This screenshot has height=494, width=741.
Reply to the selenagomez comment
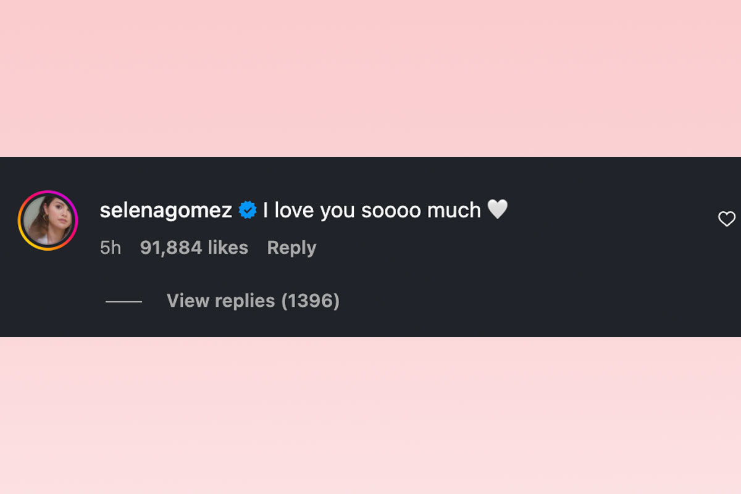tap(291, 248)
